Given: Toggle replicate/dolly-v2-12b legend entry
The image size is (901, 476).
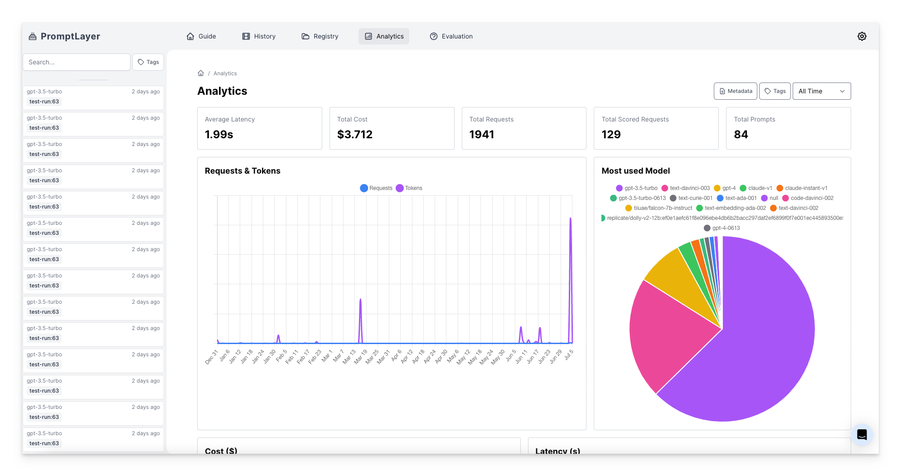Looking at the screenshot, I should (x=722, y=218).
